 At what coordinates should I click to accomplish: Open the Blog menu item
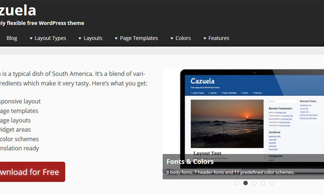pos(12,38)
